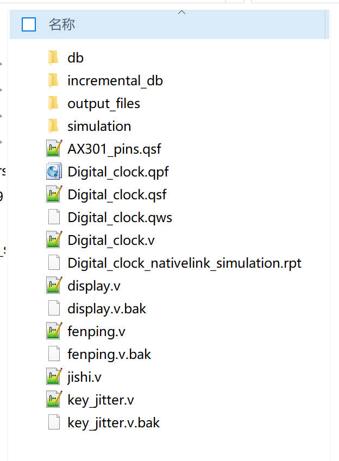
Task: Select the jishi.v Verilog file icon
Action: tap(54, 377)
